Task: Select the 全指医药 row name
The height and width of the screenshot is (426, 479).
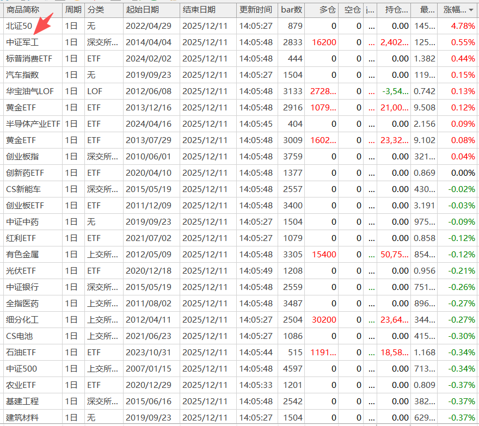Action: pyautogui.click(x=22, y=304)
